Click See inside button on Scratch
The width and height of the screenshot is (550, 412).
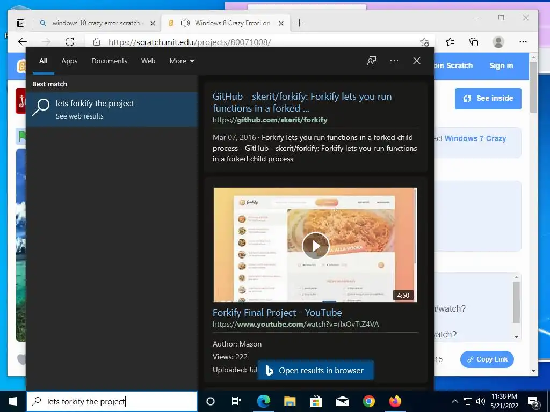pyautogui.click(x=488, y=99)
